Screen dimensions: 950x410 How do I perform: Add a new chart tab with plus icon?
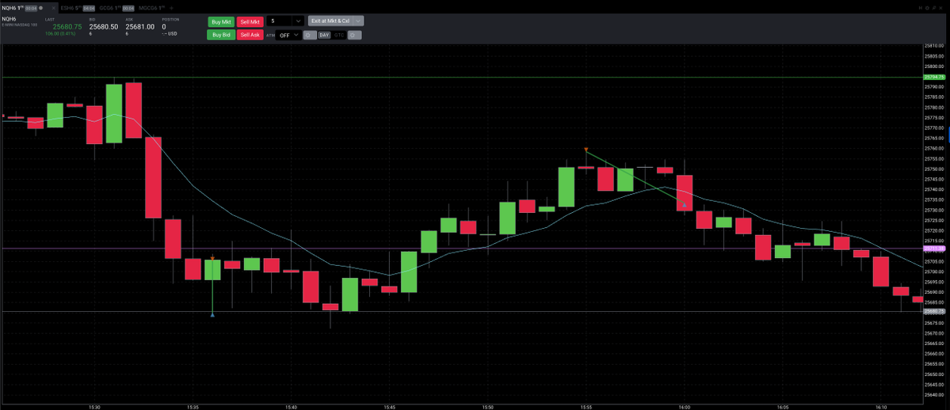(171, 8)
